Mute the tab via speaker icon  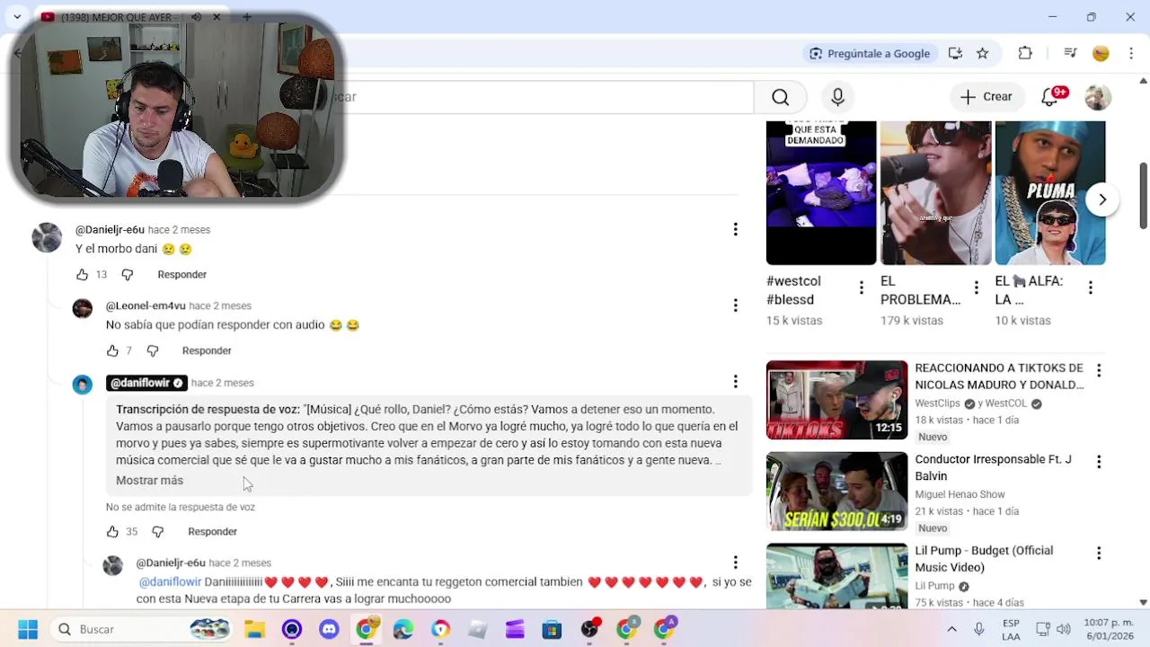point(196,17)
